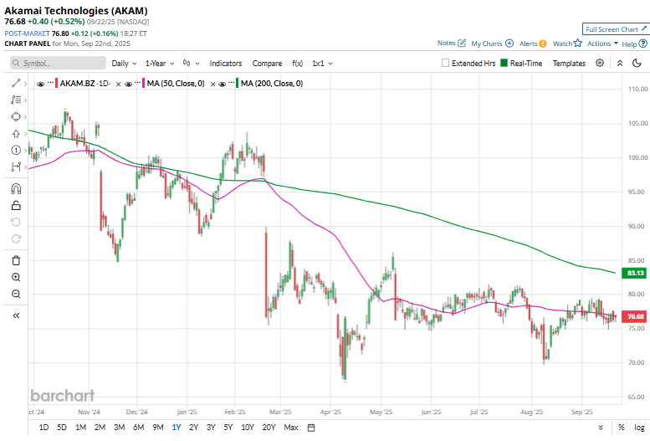Click the My Charts link

click(487, 44)
